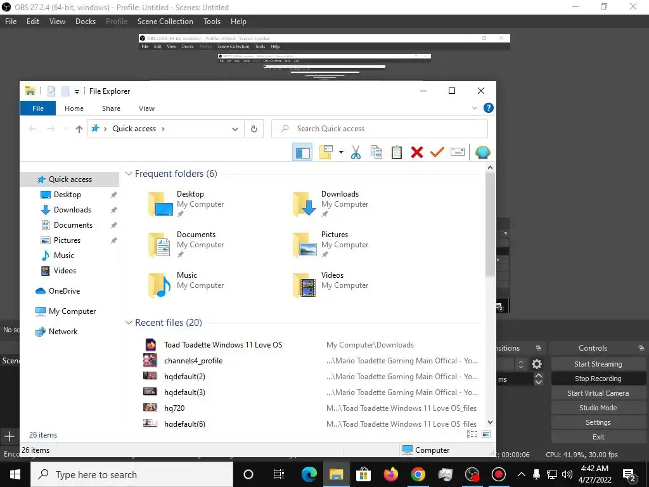Screen dimensions: 649x487
Task: Click the Windows taskbar search box
Action: point(132,474)
